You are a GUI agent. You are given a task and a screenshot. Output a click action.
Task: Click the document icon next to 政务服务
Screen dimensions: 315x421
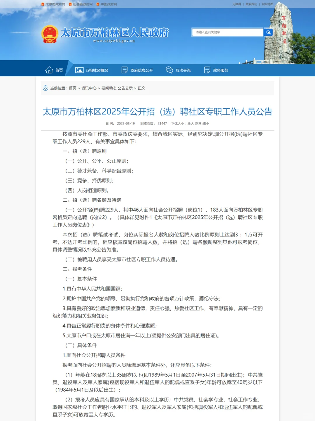point(207,70)
